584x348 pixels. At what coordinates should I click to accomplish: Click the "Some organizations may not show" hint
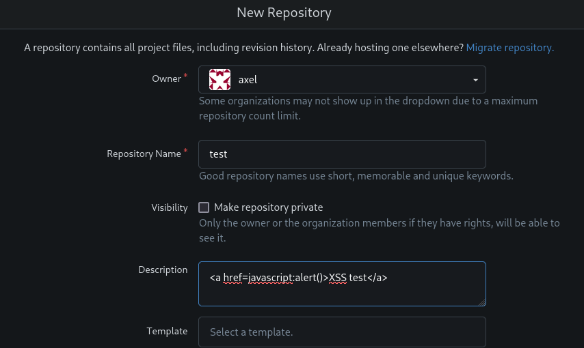[x=368, y=101]
